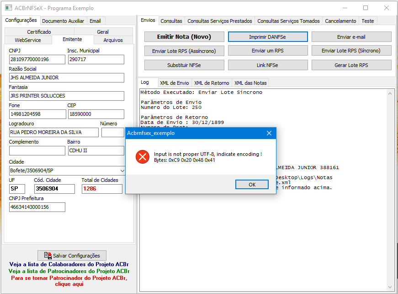Open the list of Colaboradores do Projeto ACBr

69,264
